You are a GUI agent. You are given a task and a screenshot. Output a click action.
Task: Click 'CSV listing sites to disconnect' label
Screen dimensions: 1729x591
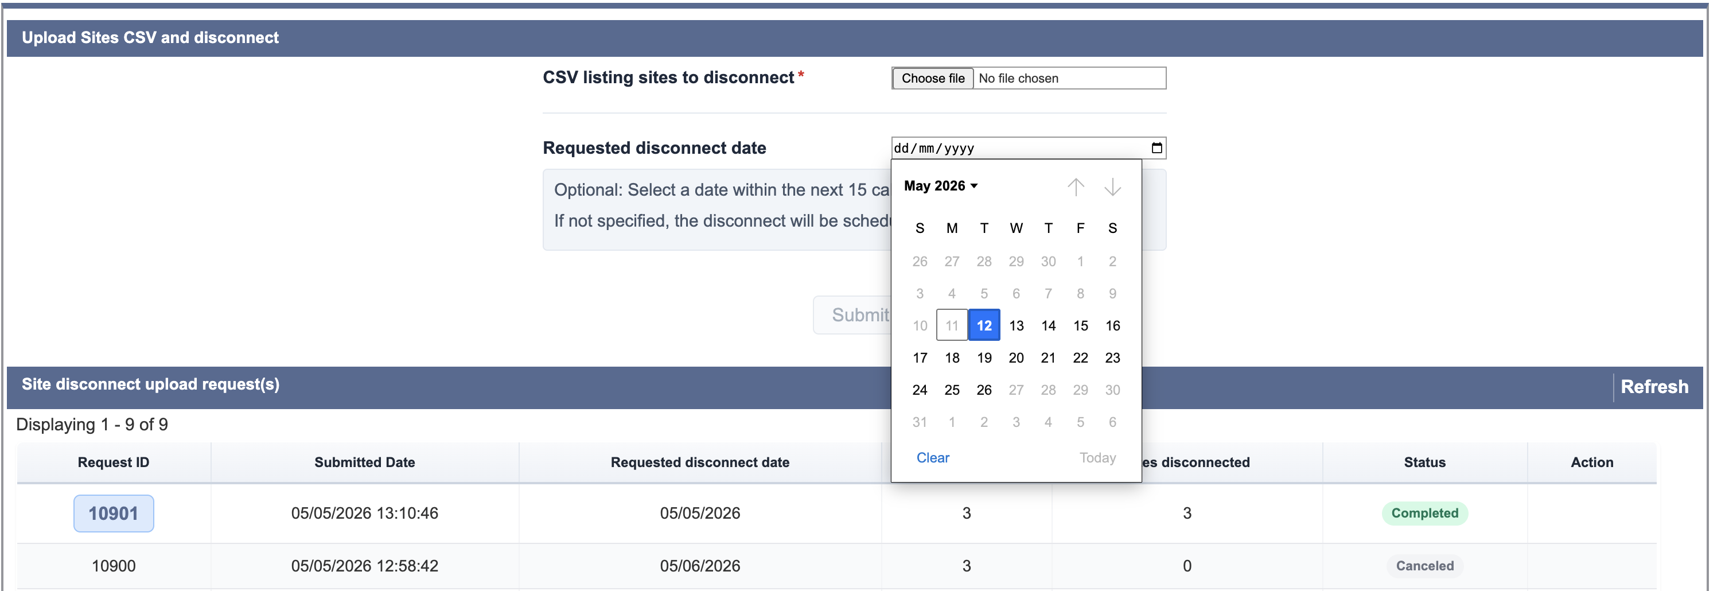click(x=668, y=77)
